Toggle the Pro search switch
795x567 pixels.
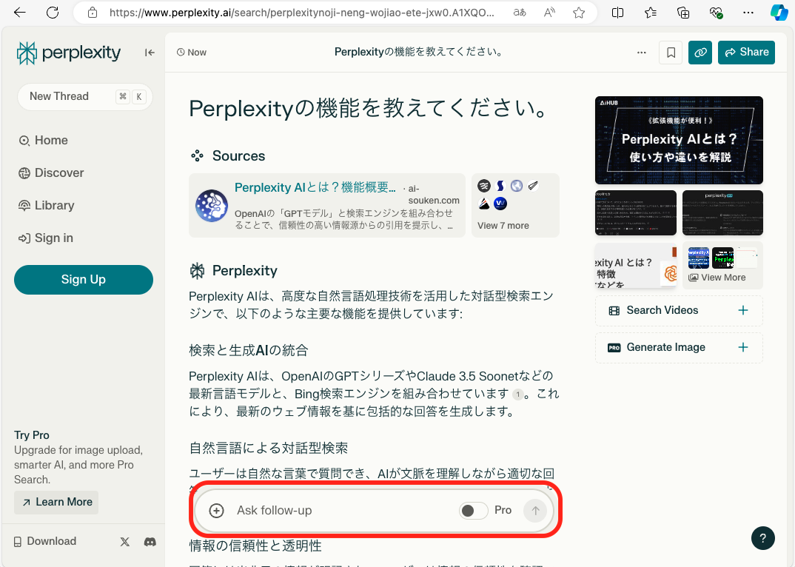pos(473,511)
